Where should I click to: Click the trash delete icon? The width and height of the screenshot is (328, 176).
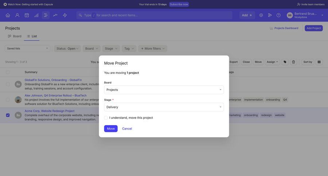coord(293,62)
